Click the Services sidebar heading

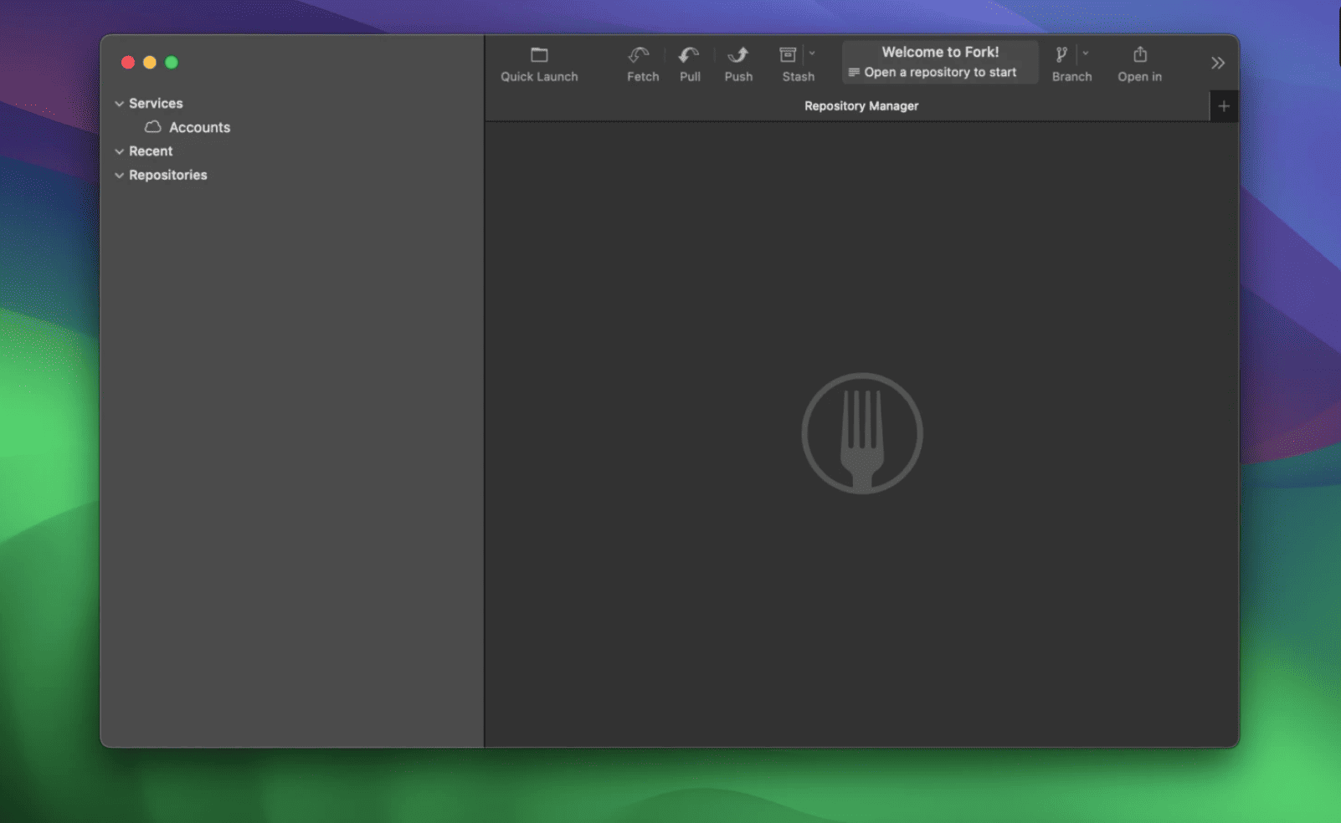[x=156, y=104]
